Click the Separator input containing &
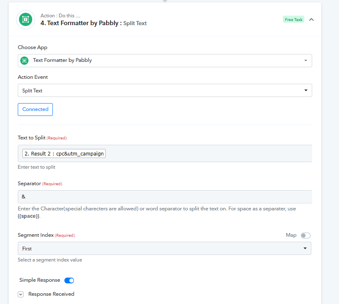The image size is (339, 304). pyautogui.click(x=165, y=197)
